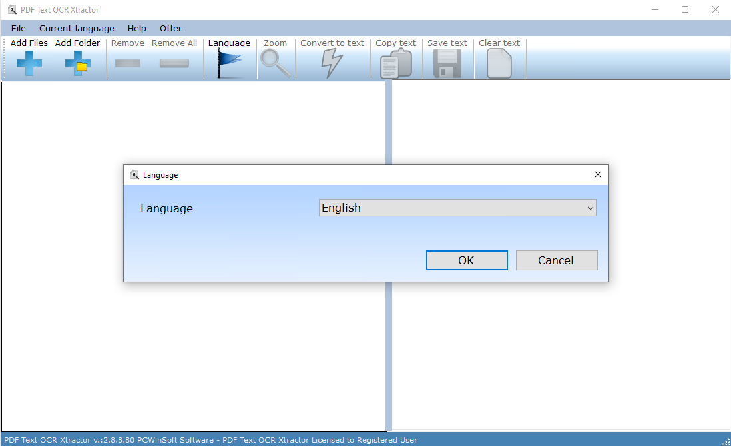This screenshot has width=731, height=446.
Task: Confirm language with the OK button
Action: (x=467, y=260)
